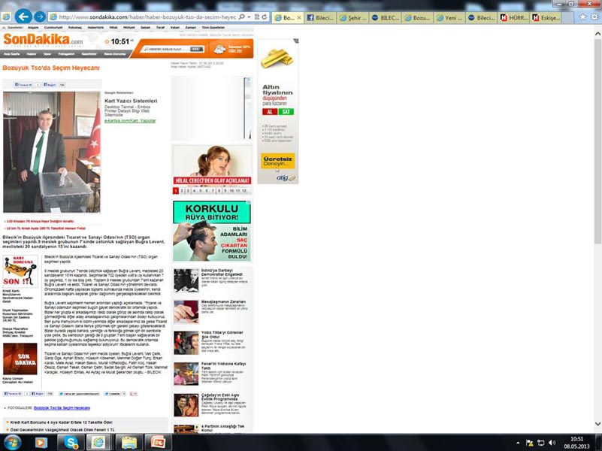
Task: Open PowerPoint from taskbar
Action: pos(158,443)
